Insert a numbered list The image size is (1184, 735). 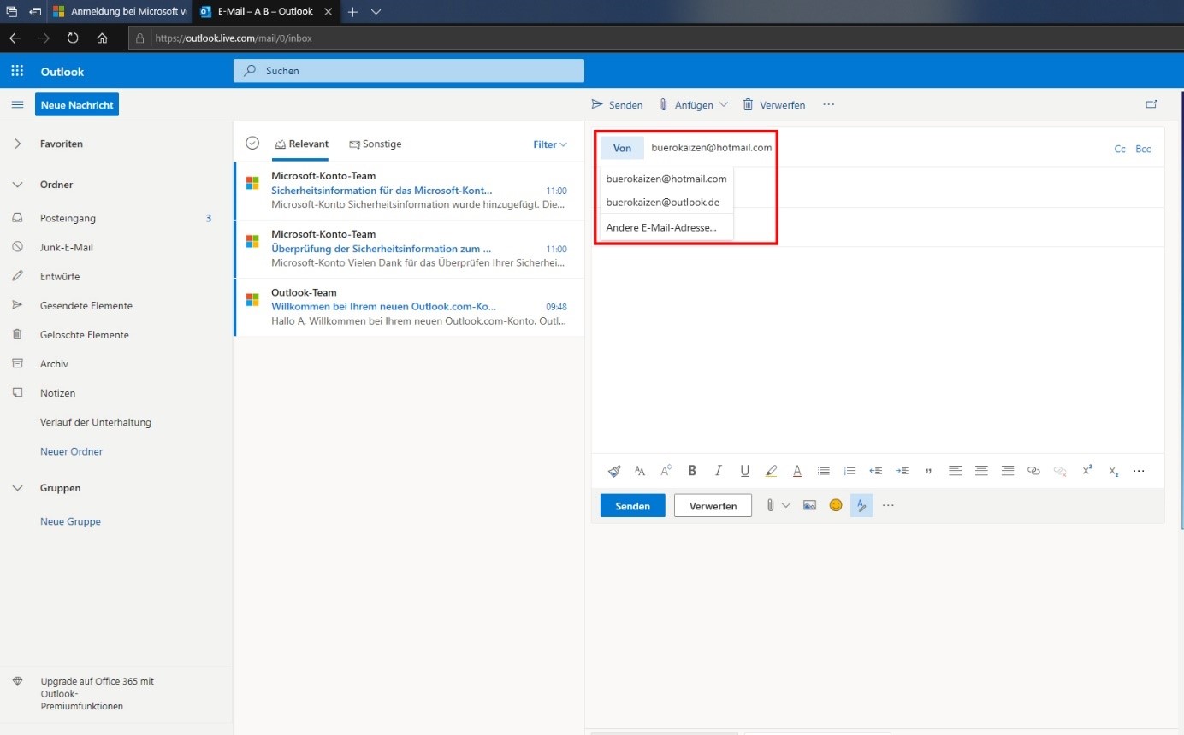(850, 471)
